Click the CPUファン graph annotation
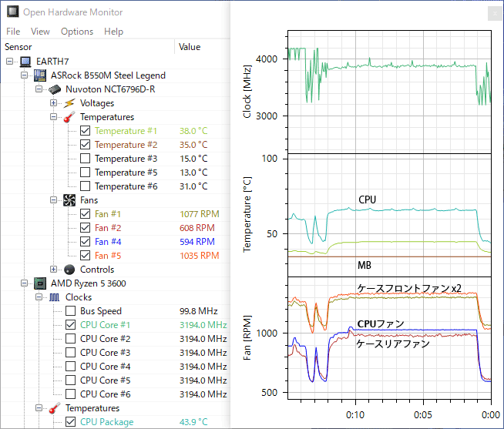Viewport: 504px width, 429px height. (381, 324)
